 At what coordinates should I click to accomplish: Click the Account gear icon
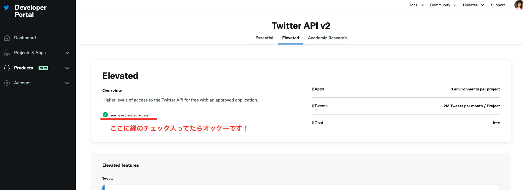[7, 83]
